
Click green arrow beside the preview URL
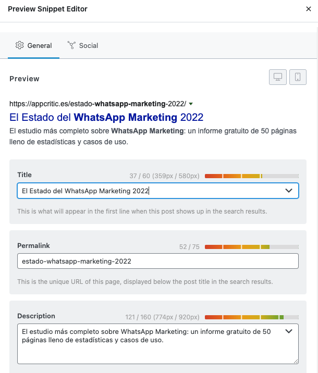tap(191, 104)
